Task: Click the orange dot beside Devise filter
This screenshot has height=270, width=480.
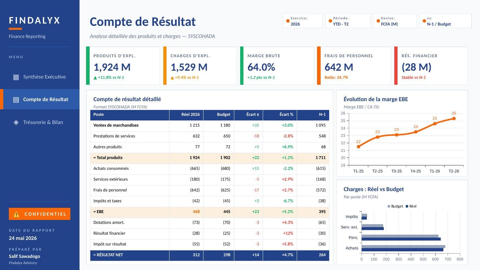Action: coord(378,21)
